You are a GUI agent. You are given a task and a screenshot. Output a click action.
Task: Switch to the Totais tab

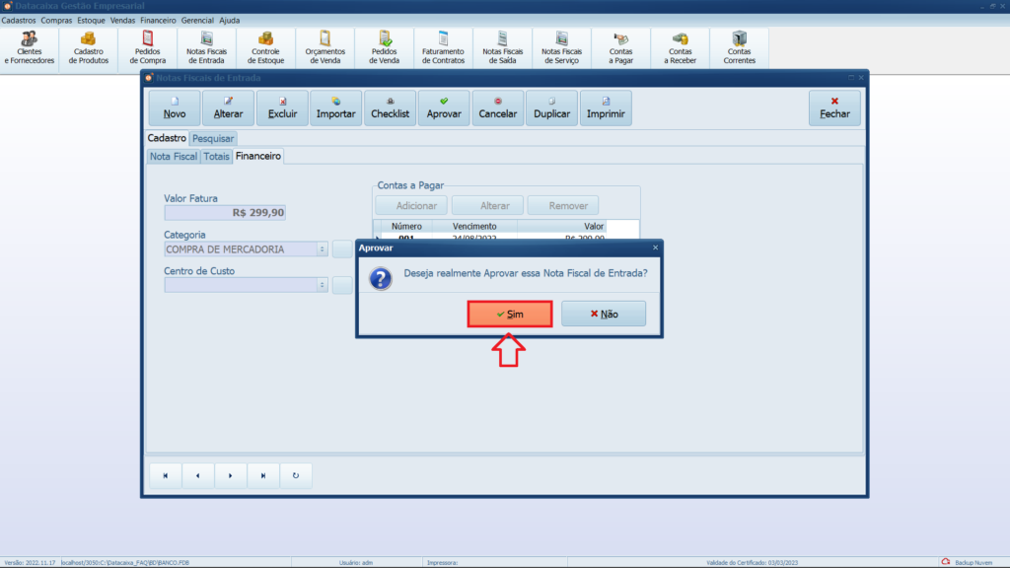[x=216, y=157]
